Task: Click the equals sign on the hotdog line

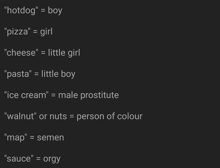Action: coord(43,11)
